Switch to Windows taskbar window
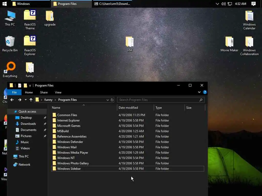This screenshot has height=196, width=262. [x=30, y=4]
